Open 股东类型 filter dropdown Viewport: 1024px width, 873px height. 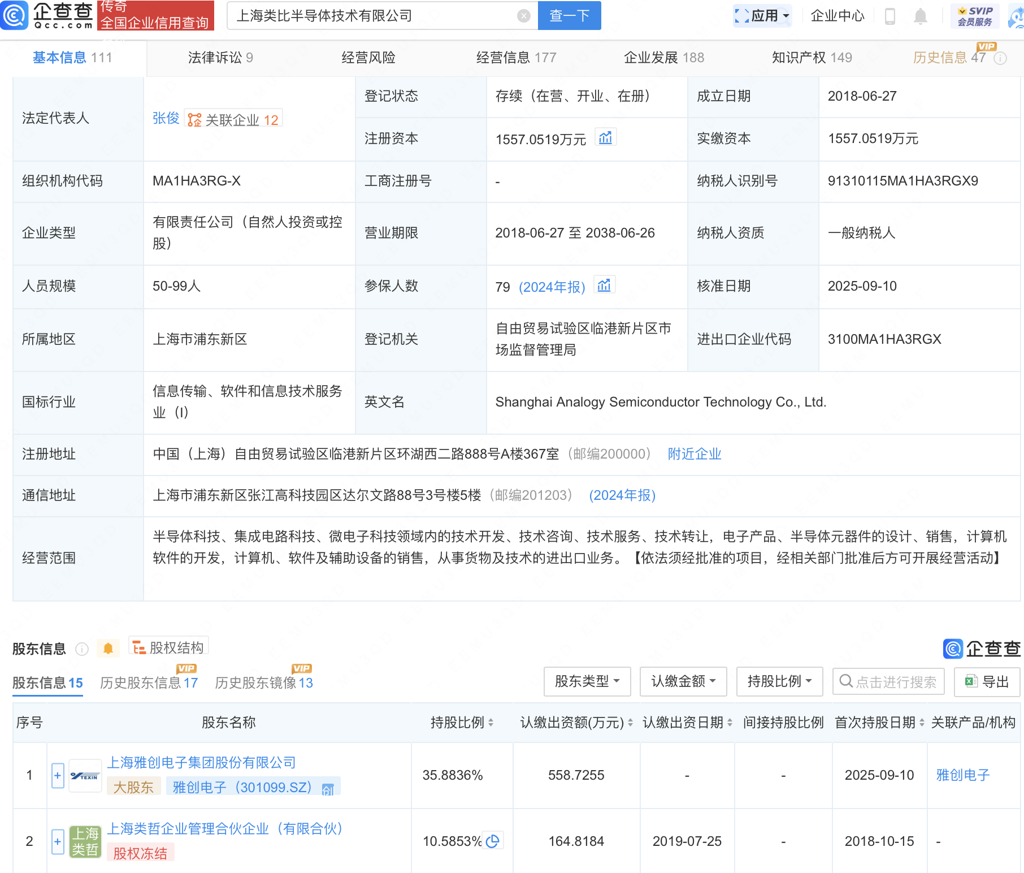tap(587, 681)
